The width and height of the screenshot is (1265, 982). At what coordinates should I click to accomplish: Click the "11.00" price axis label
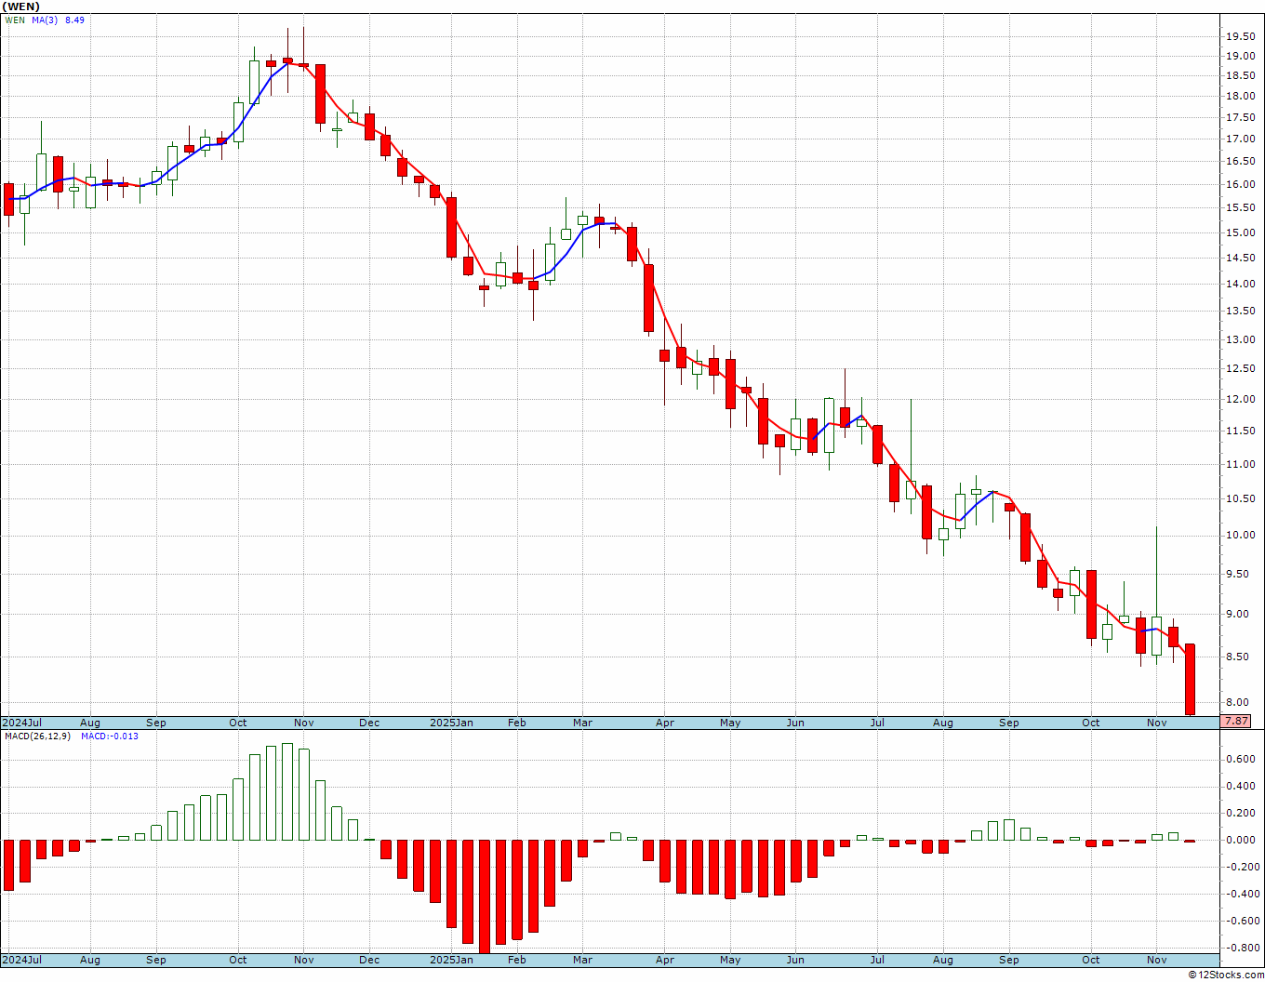[1240, 465]
